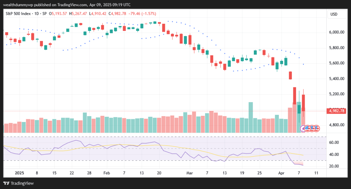Click the purple lightning event icon
Image resolution: width=351 pixels, height=189 pixels.
click(303, 129)
